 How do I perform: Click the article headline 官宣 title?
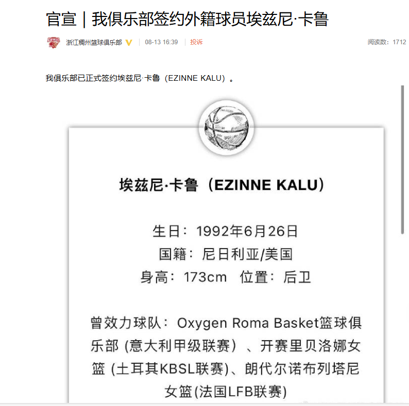(x=187, y=19)
